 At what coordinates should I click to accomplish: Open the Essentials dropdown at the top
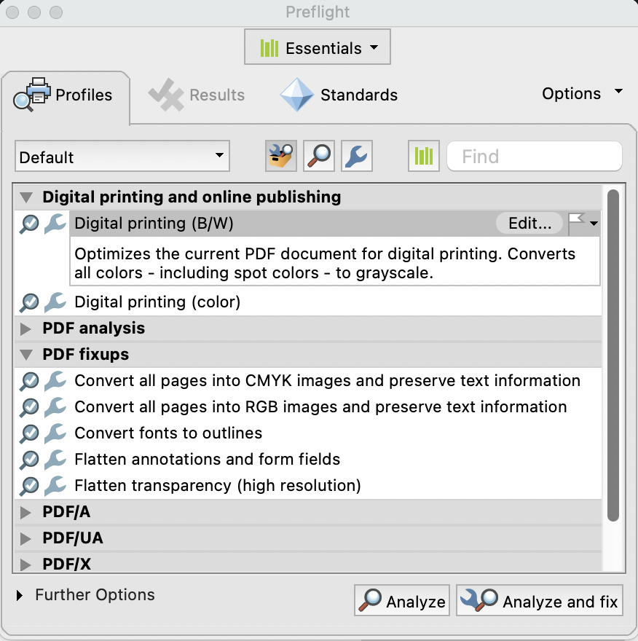click(317, 46)
